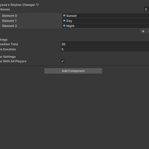Click the Sunset material icon in Element 0
The width and height of the screenshot is (149, 149).
[x=65, y=16]
